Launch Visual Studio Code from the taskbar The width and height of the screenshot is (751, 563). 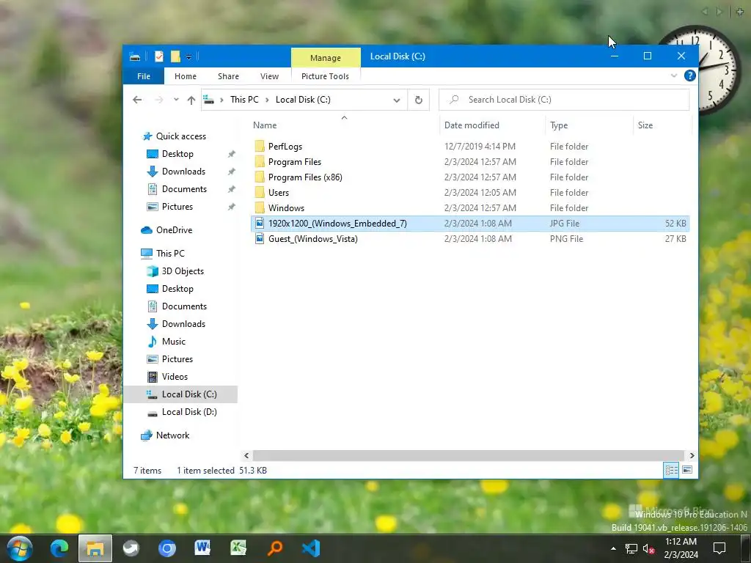[311, 548]
